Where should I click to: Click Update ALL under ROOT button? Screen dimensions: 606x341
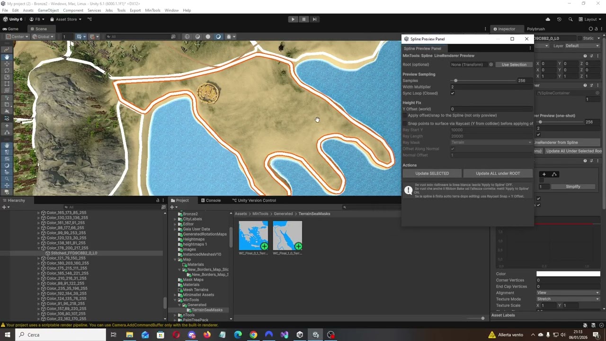pos(498,173)
